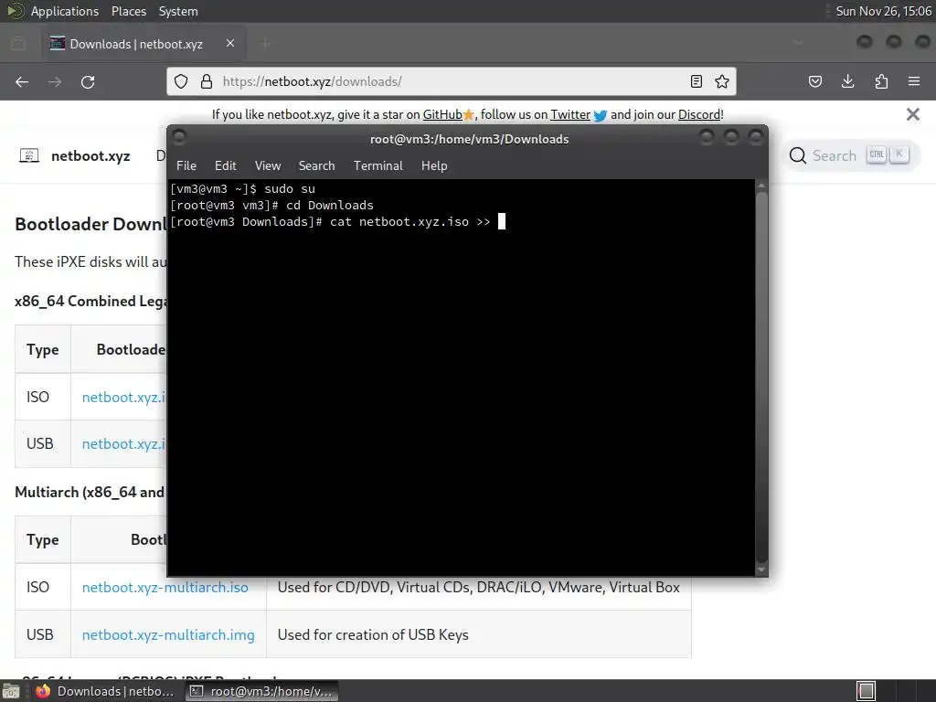Click the netboot.xyz Search box
Image resolution: width=936 pixels, height=702 pixels.
click(x=851, y=155)
